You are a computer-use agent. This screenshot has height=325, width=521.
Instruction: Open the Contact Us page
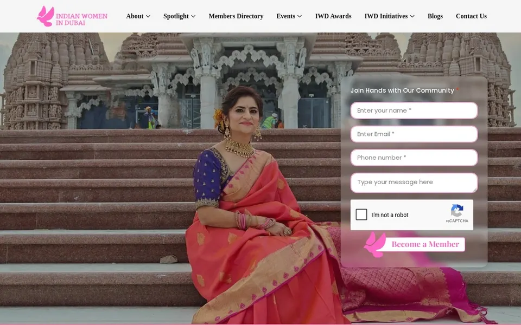471,16
